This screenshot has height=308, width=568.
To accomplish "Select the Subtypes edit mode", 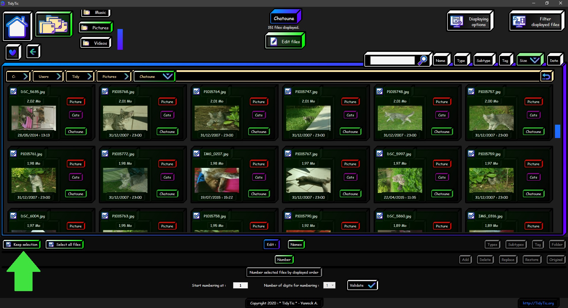I will click(x=516, y=244).
